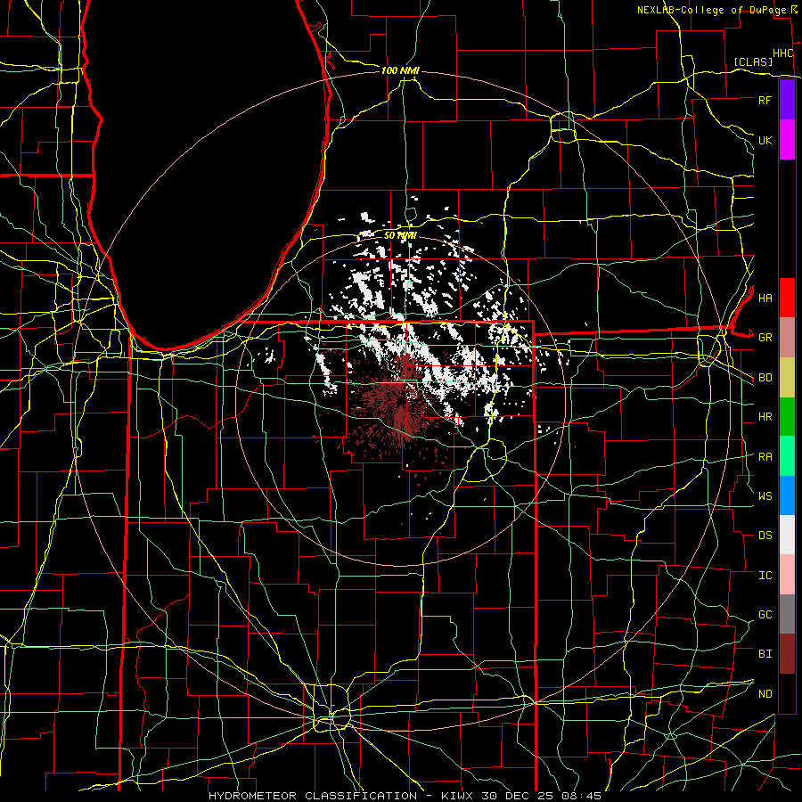
Task: Click the 100 NMI range ring label
Action: 400,70
